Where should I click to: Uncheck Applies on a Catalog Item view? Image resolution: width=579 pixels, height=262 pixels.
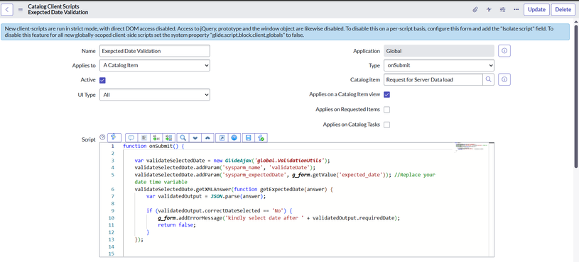[387, 95]
